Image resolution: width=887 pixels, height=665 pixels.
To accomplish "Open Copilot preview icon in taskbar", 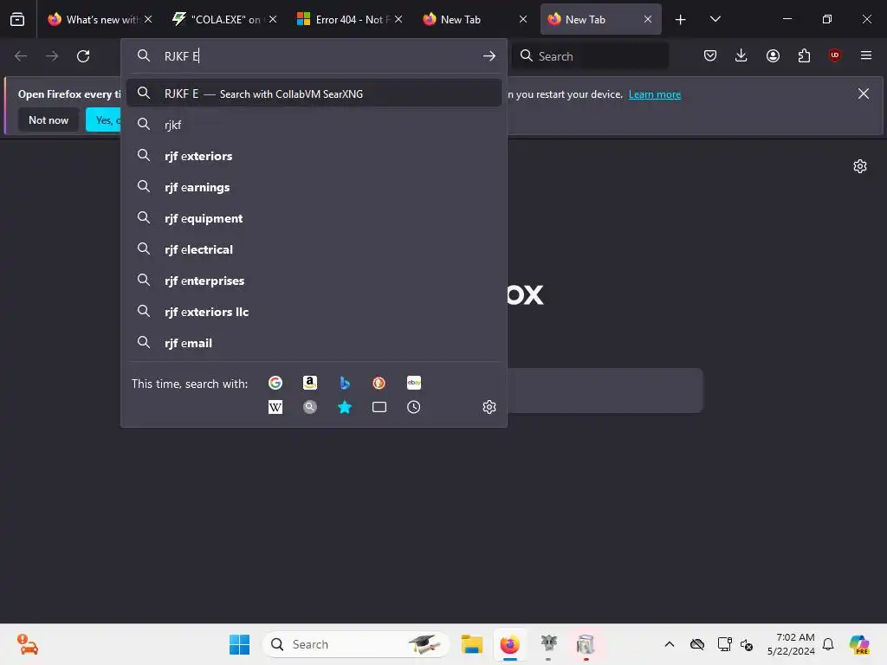I will pyautogui.click(x=860, y=644).
